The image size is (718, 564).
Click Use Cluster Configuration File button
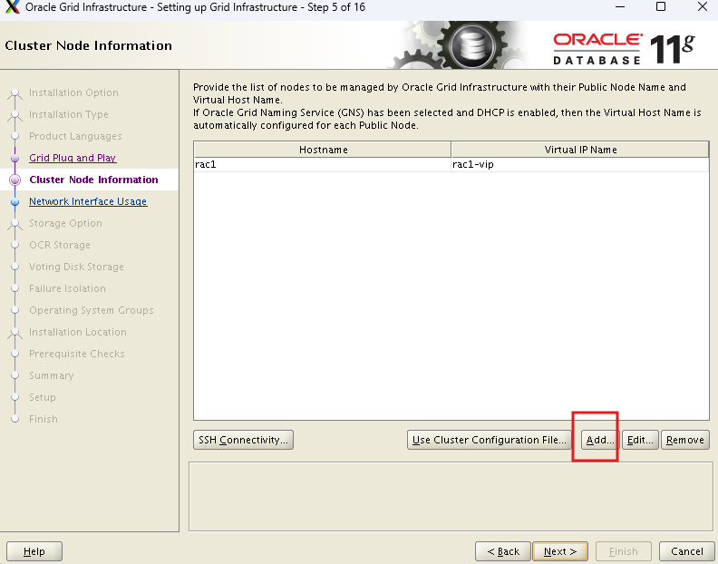pyautogui.click(x=489, y=440)
